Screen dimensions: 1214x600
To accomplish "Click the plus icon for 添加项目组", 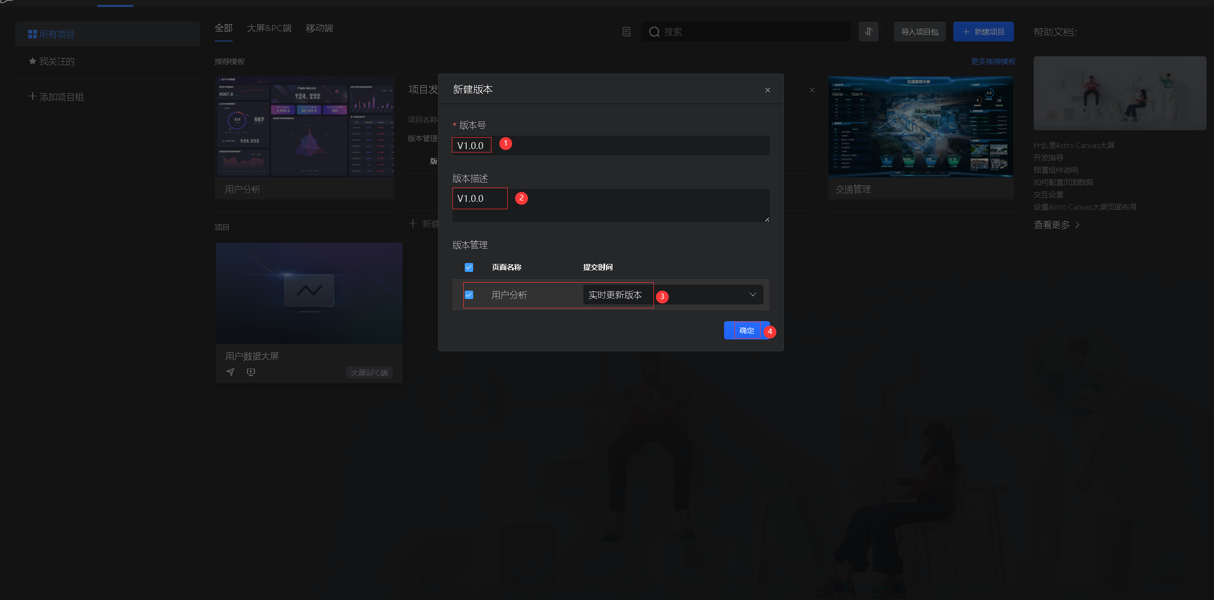I will click(x=33, y=96).
